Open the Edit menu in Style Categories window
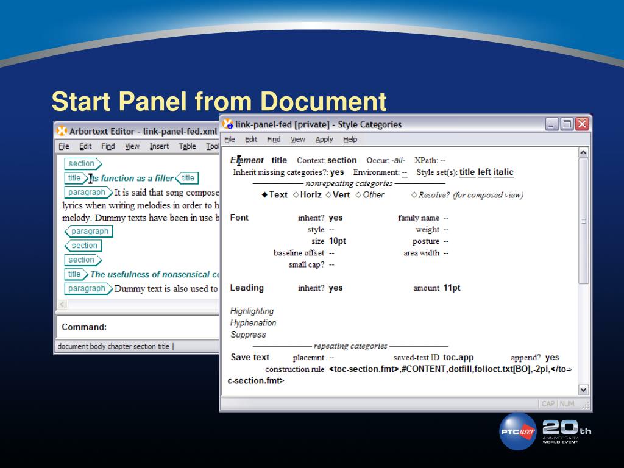Image resolution: width=624 pixels, height=468 pixels. (250, 140)
